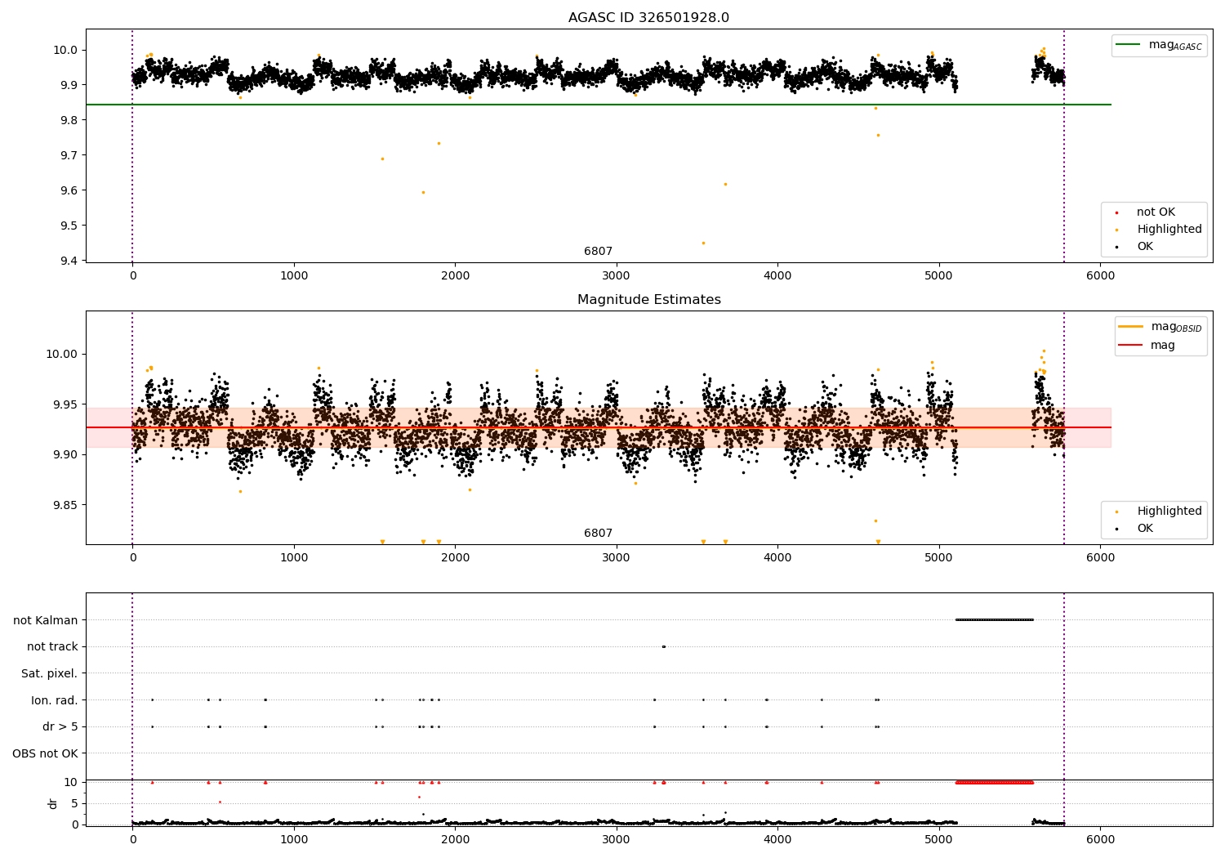The width and height of the screenshot is (1225, 858).
Task: Select orange mag OBSID legend entry
Action: click(x=1160, y=327)
